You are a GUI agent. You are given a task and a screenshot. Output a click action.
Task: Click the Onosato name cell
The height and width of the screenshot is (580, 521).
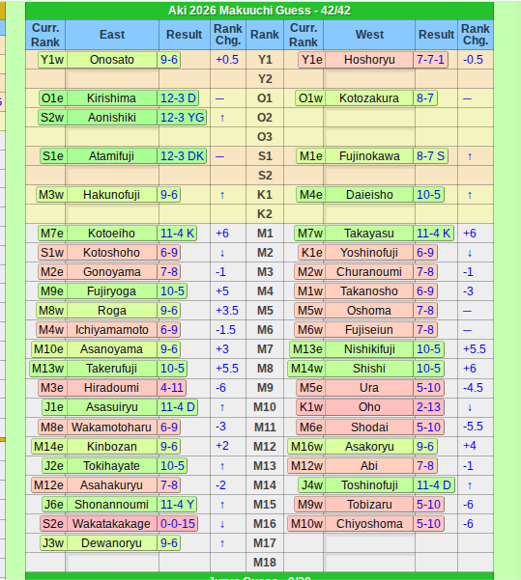112,60
